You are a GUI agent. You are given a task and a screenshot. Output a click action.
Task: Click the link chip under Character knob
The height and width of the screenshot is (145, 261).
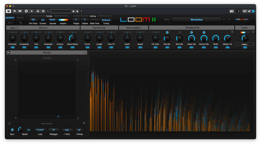[x=12, y=47]
